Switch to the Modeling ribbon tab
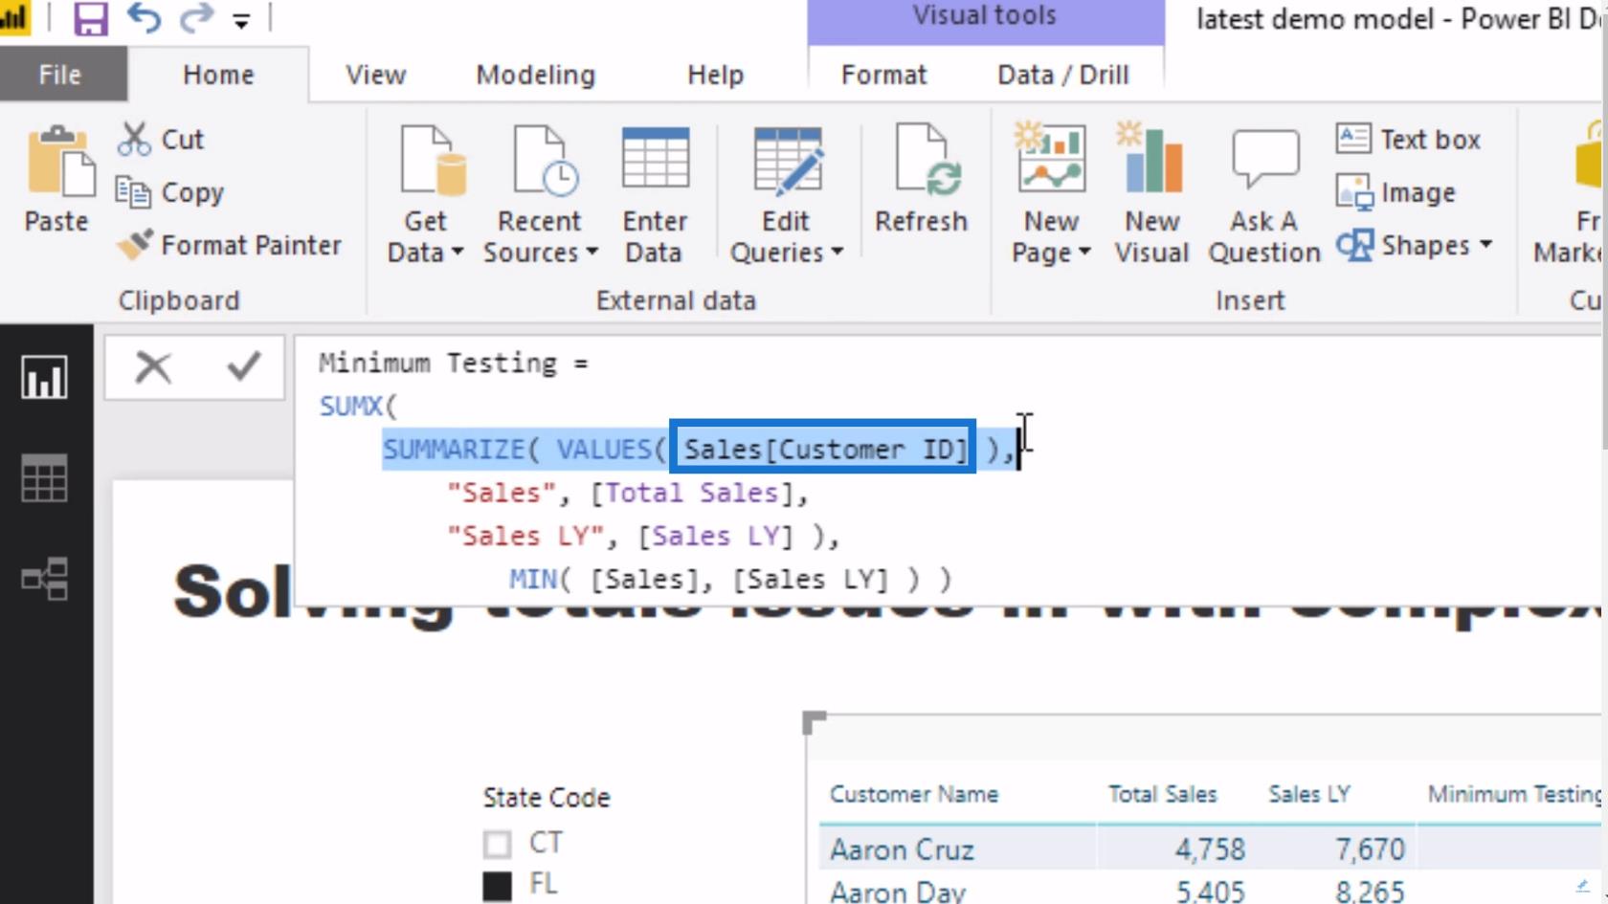Image resolution: width=1608 pixels, height=904 pixels. 535,75
